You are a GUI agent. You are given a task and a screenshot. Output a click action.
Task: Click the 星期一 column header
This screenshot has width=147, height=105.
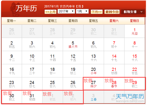[11, 21]
